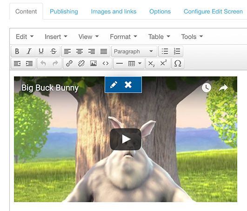Insert a horizontal line
This screenshot has height=211, width=247.
[x=120, y=63]
